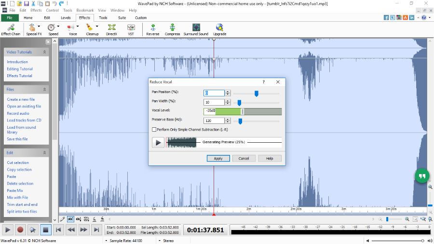Jump to end of the track
Viewport: 434px width, 244px height.
click(96, 230)
